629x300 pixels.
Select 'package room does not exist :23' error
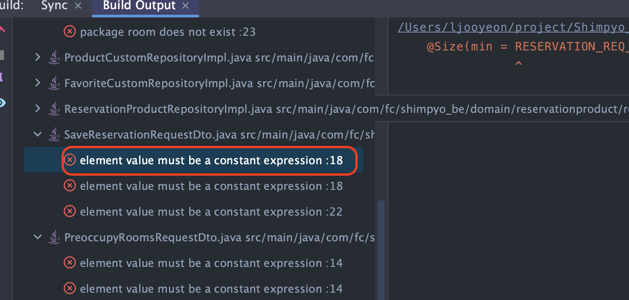[x=168, y=32]
